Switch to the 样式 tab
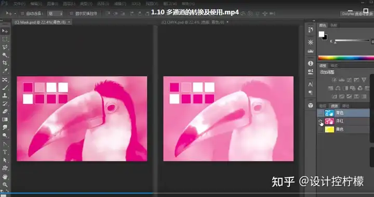374x197 pixels. point(334,66)
